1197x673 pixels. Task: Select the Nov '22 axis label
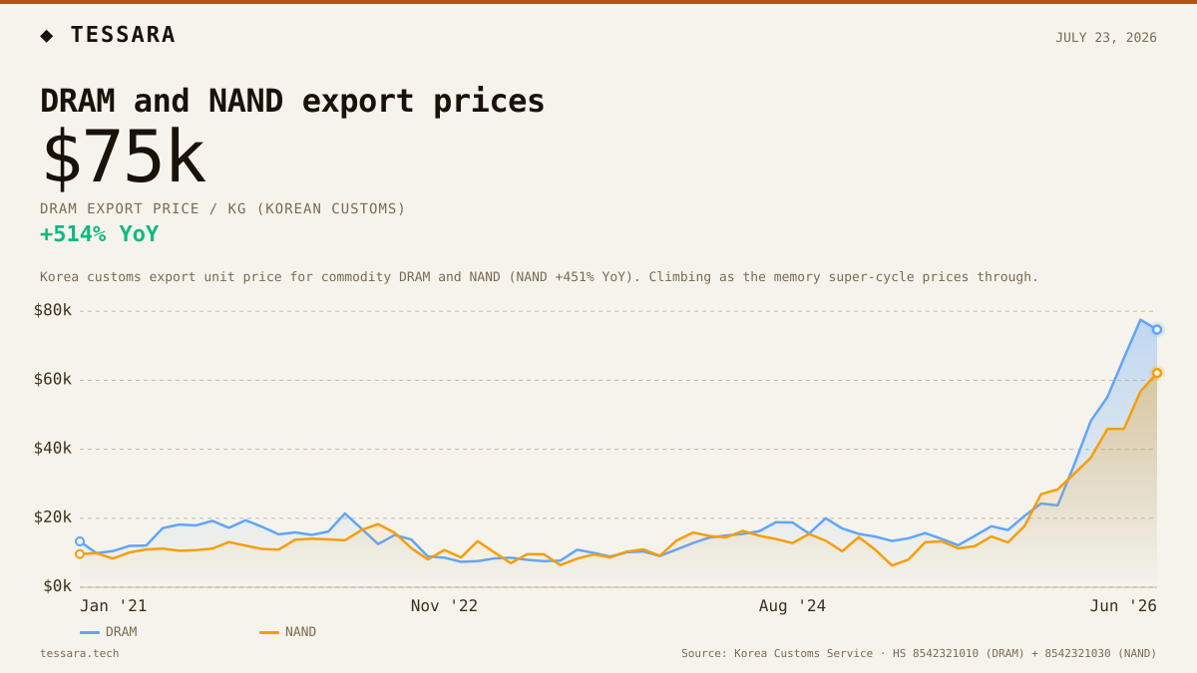coord(444,605)
